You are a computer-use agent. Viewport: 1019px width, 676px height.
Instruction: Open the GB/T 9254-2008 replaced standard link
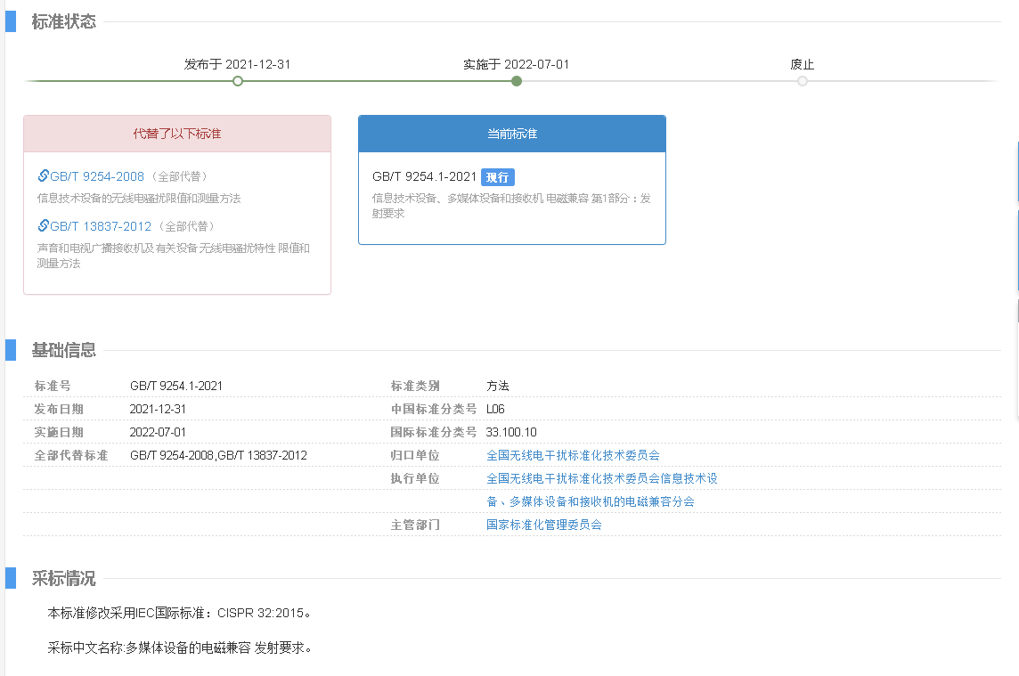97,176
